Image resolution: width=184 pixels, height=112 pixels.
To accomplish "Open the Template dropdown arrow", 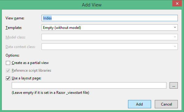I will (x=175, y=28).
